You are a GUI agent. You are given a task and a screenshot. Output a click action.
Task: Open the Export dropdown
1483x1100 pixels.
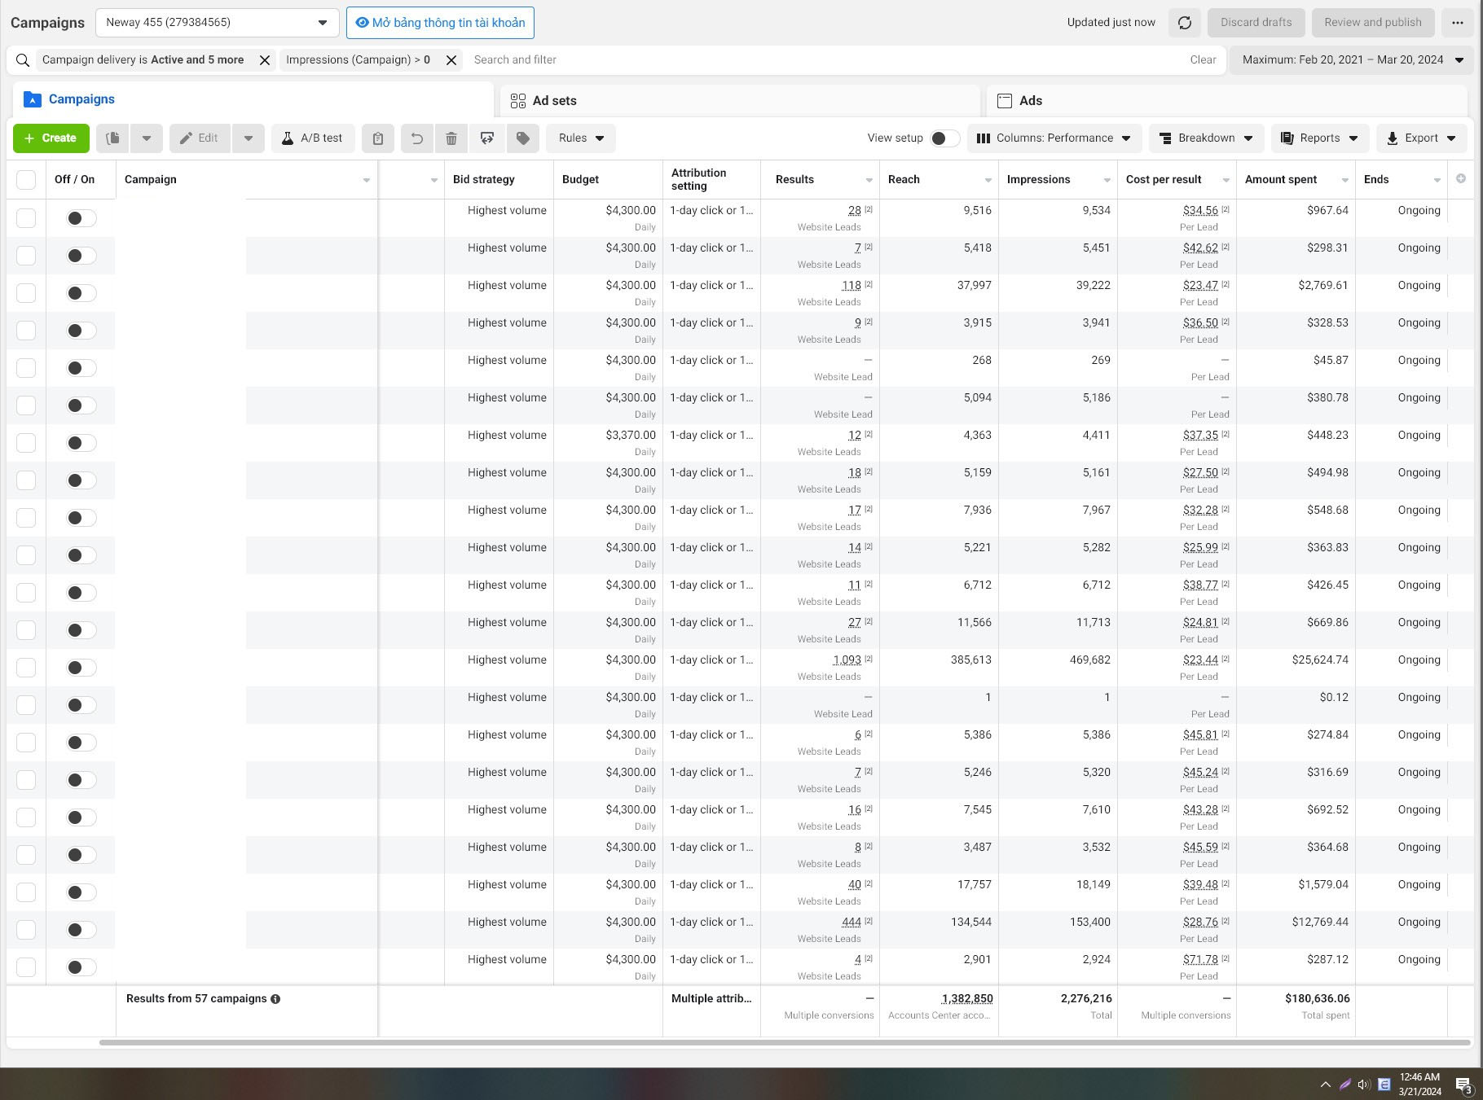[1422, 138]
